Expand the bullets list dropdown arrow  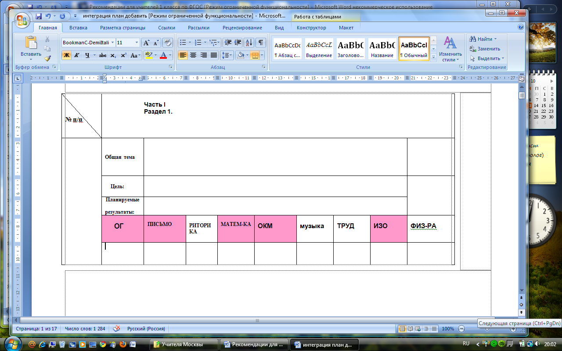[x=189, y=43]
